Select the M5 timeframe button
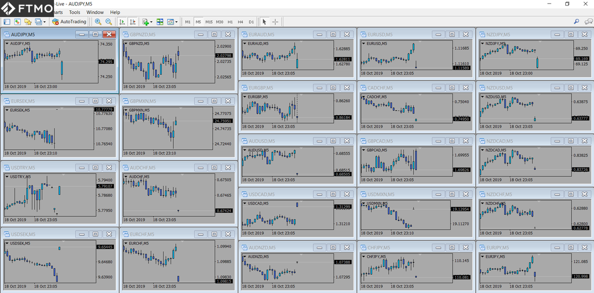594x293 pixels. pyautogui.click(x=198, y=22)
